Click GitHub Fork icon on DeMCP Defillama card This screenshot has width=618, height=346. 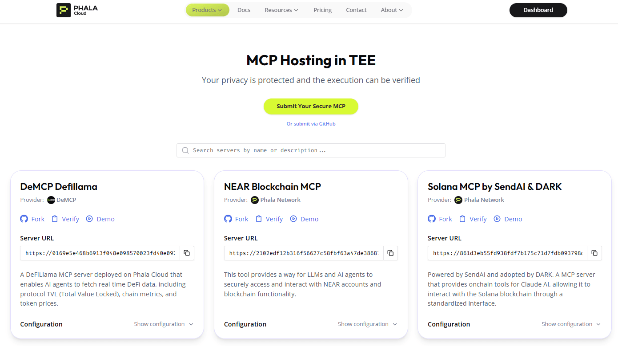pos(24,219)
